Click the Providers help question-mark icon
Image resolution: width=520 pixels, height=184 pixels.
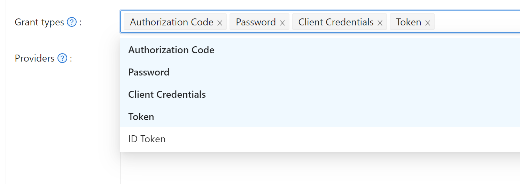click(x=62, y=58)
